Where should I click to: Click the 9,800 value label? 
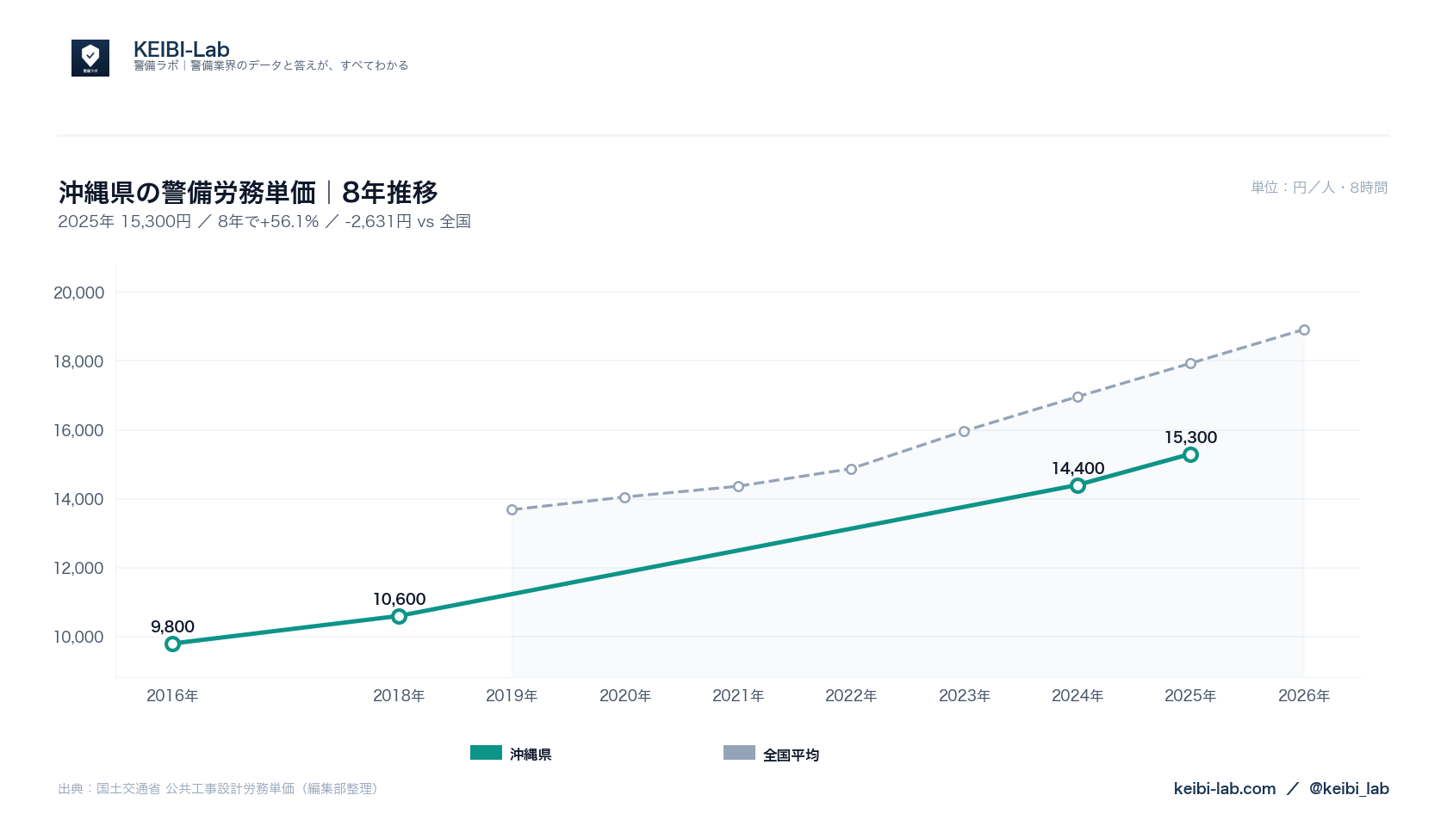point(172,626)
